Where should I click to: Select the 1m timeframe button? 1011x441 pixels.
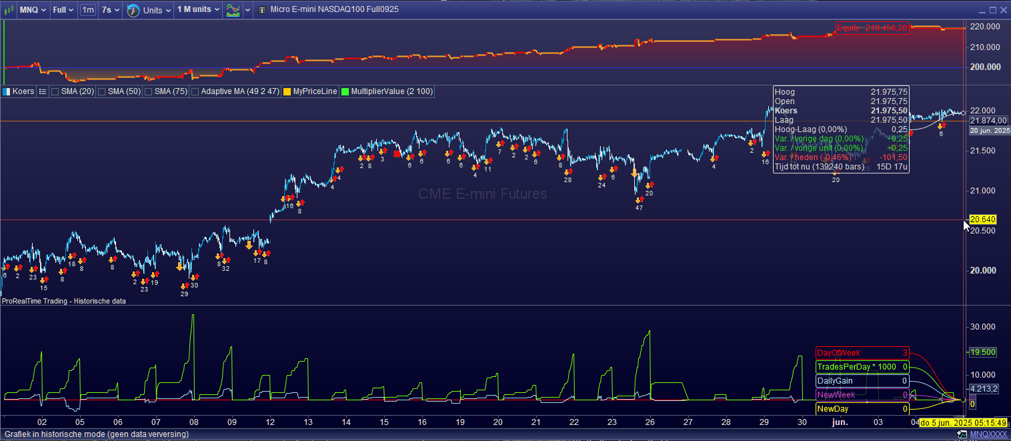click(88, 10)
